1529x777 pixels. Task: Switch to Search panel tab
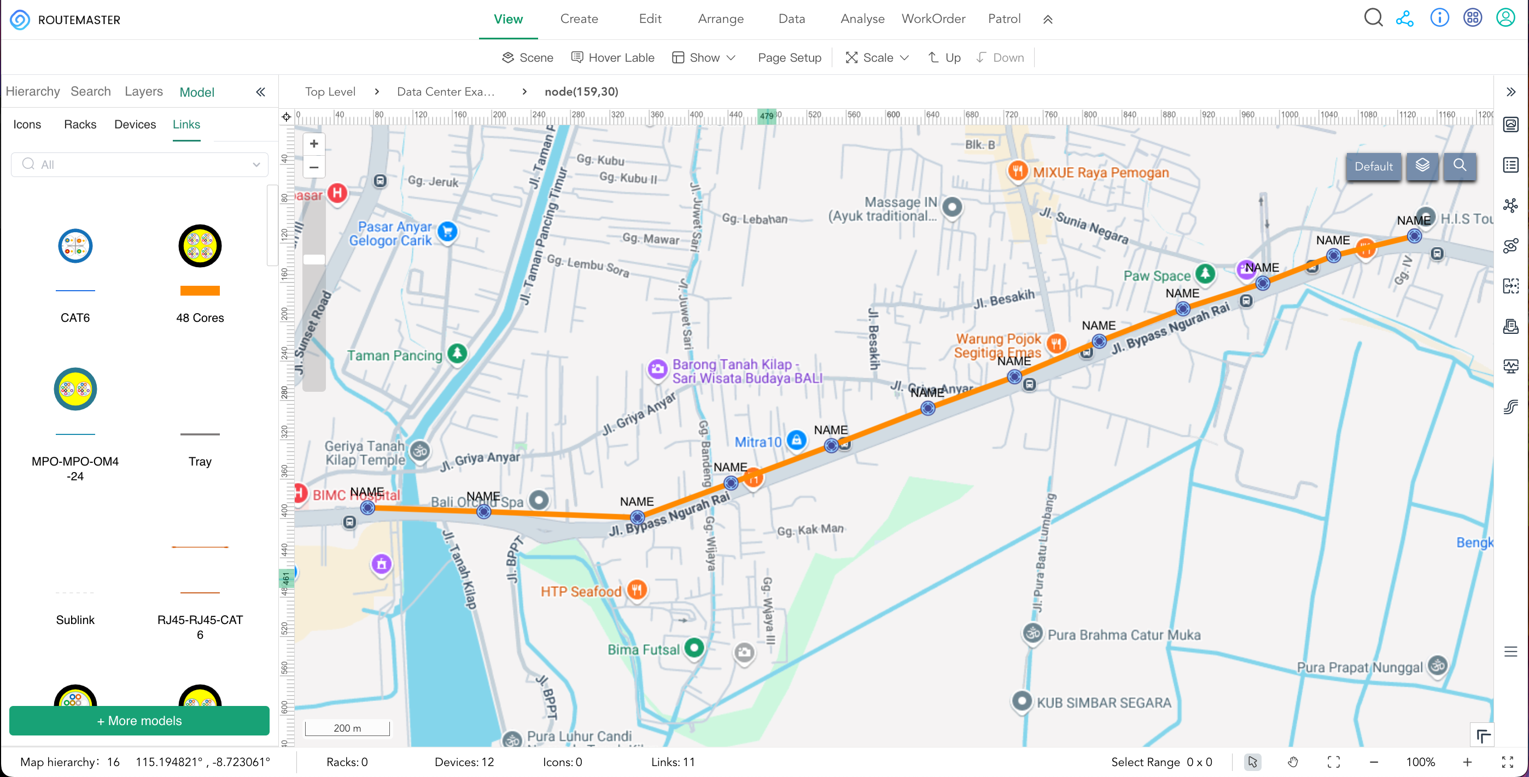click(91, 91)
